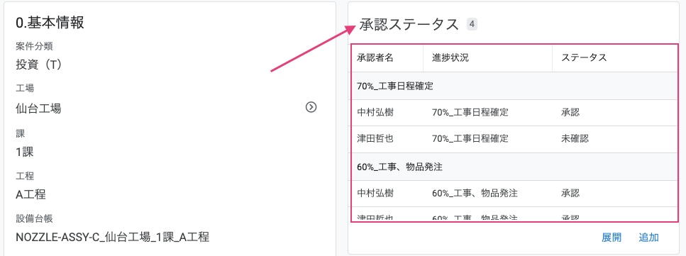Image resolution: width=686 pixels, height=256 pixels.
Task: Collapse the 70%_工事日程確定 group row
Action: (515, 87)
